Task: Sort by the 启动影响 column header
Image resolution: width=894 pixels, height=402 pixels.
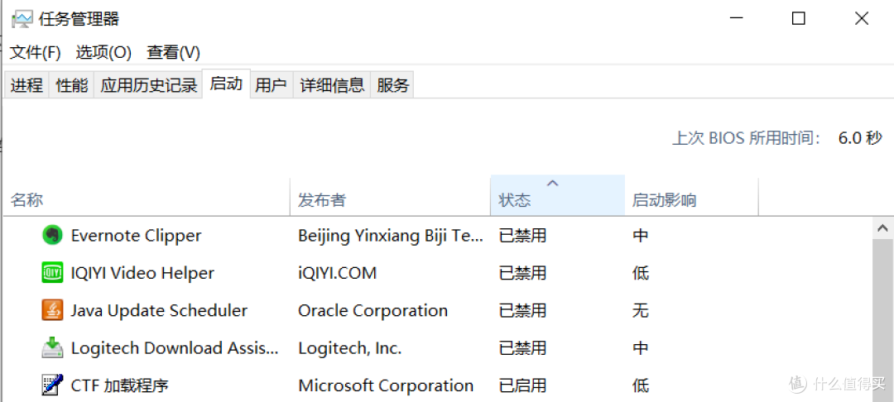Action: click(x=691, y=196)
